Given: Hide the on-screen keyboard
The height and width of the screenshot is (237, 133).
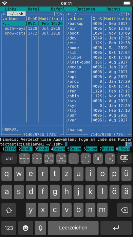Looking at the screenshot, I should [x=125, y=159].
